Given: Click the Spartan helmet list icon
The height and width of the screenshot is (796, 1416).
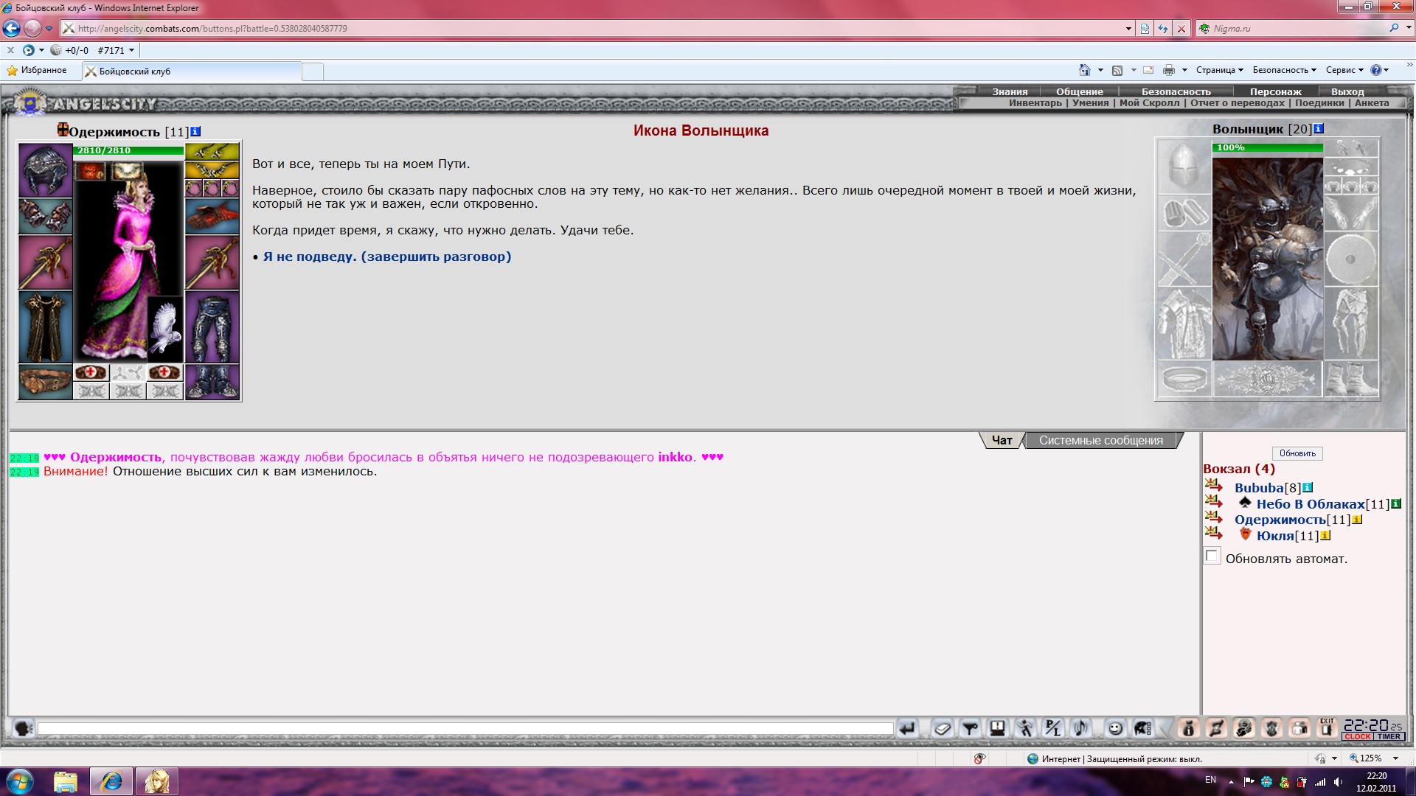Looking at the screenshot, I should [1143, 728].
